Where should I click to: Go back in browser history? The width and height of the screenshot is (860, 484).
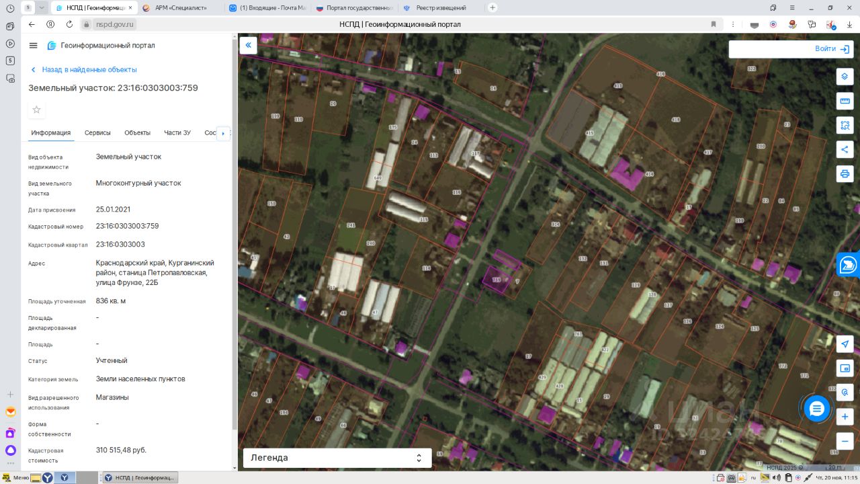click(32, 24)
